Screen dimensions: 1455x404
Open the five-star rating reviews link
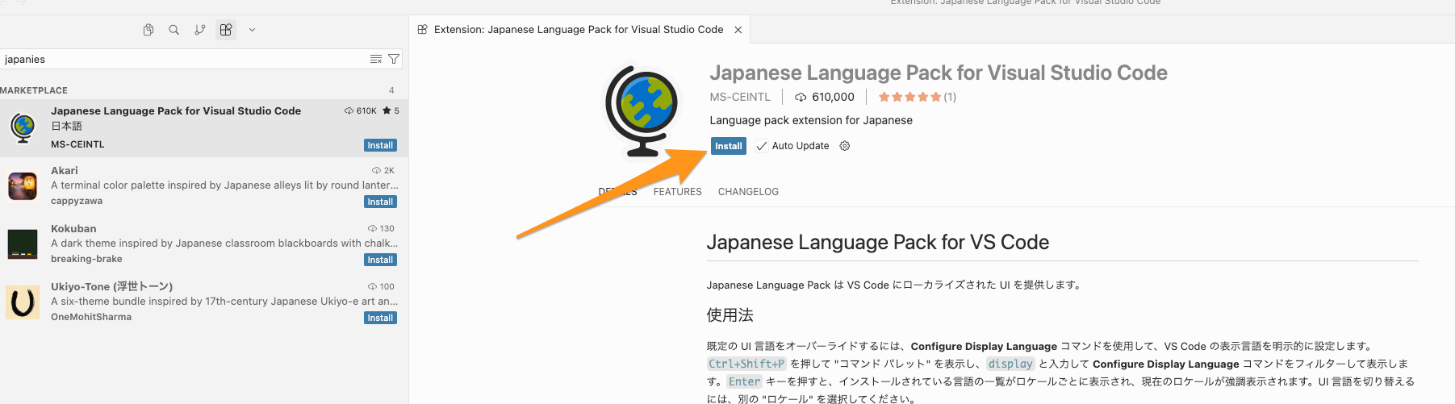pyautogui.click(x=918, y=97)
